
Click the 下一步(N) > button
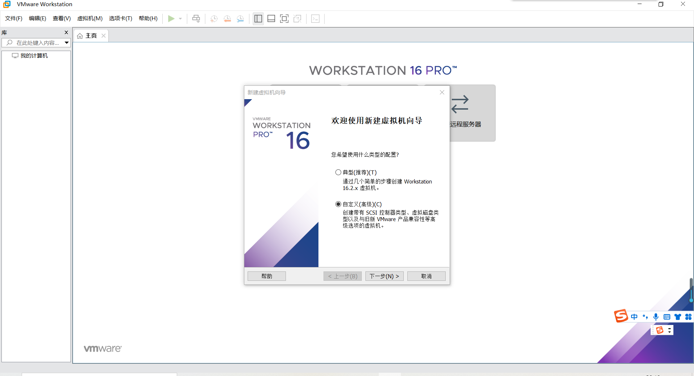[x=384, y=276]
